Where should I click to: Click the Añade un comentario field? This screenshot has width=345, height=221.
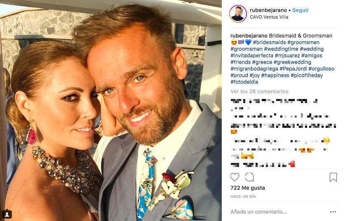tap(278, 212)
